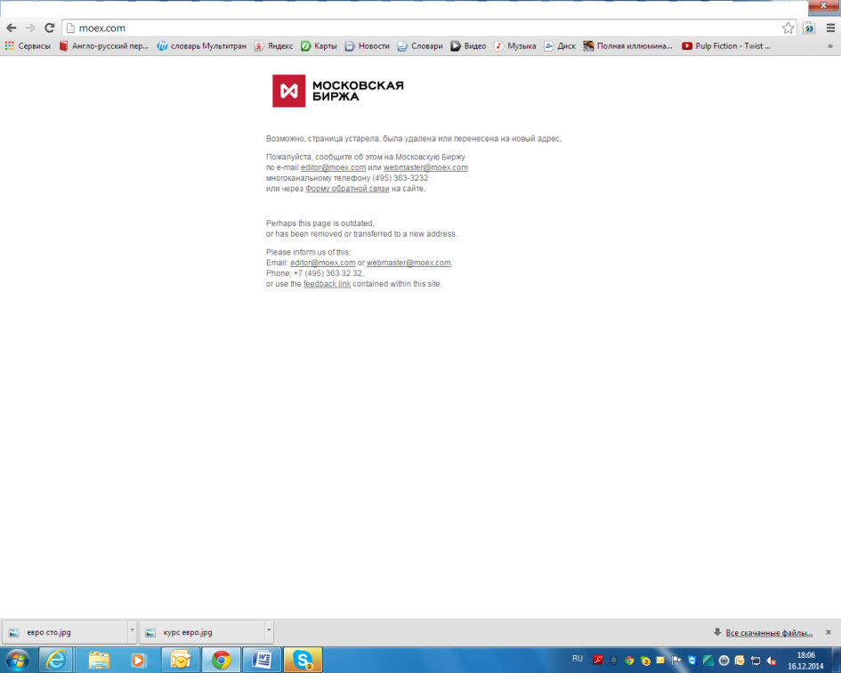Click the envelope mail tray icon

tap(660, 661)
